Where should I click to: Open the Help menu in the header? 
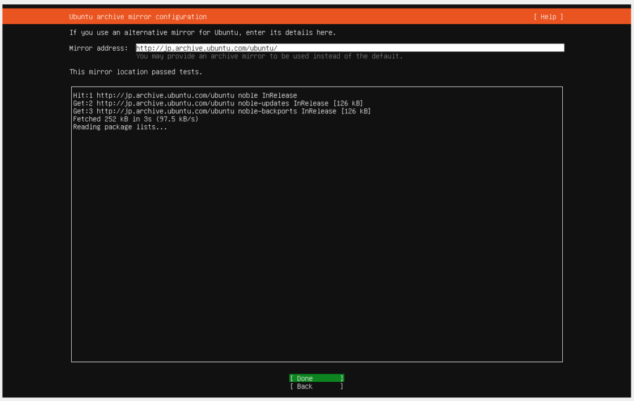click(548, 17)
